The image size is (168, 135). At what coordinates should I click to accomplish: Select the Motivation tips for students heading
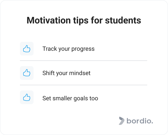[84, 20]
